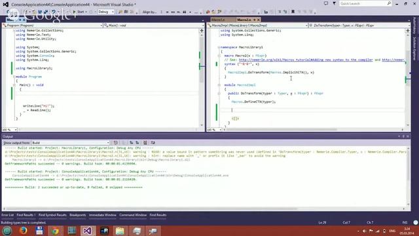Close the Macro2.n editor tab
The image size is (419, 236).
pos(259,20)
